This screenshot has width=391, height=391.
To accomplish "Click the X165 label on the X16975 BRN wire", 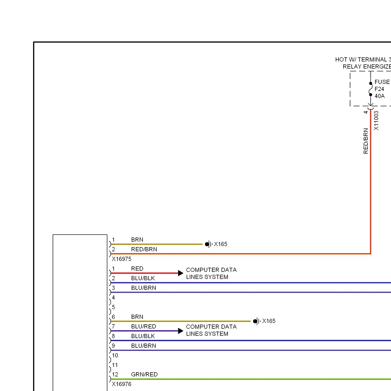I will coord(221,244).
